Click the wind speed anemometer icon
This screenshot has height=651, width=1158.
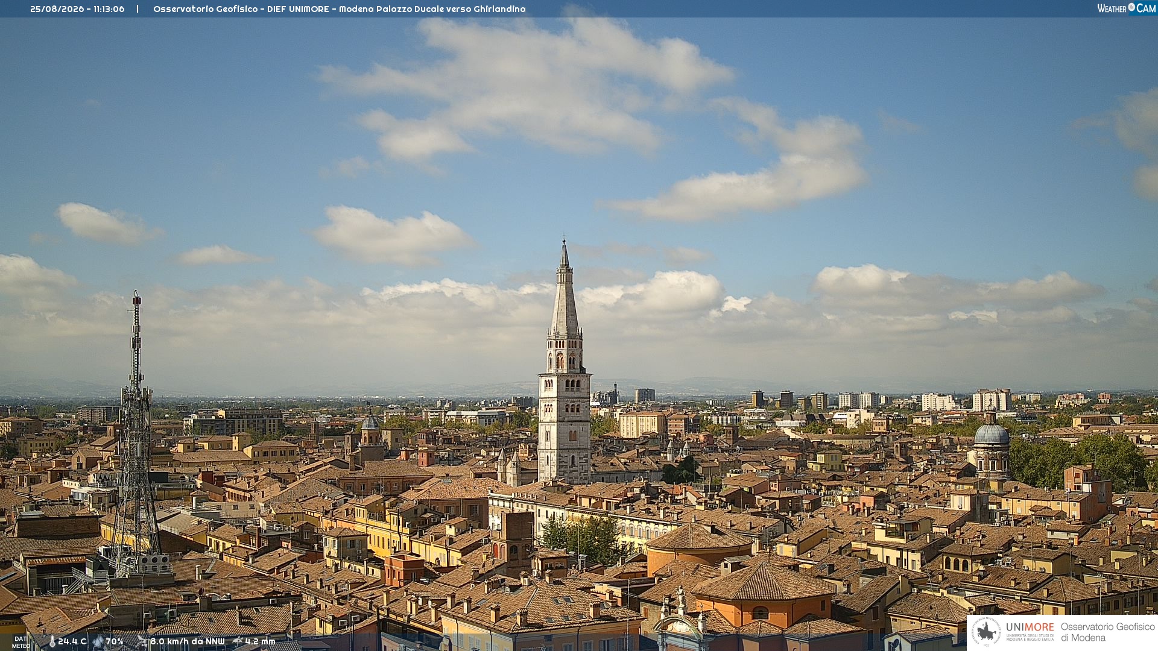coord(143,641)
